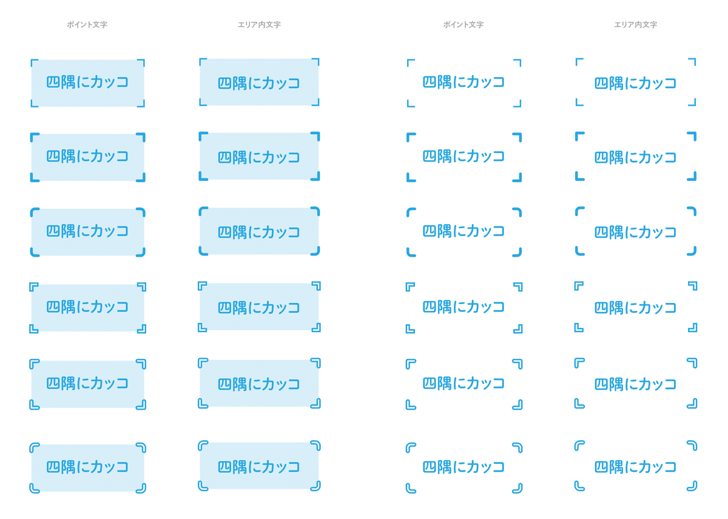Select thin-bracket unfilled sample under right ポイント文字
This screenshot has height=519, width=728.
463,83
